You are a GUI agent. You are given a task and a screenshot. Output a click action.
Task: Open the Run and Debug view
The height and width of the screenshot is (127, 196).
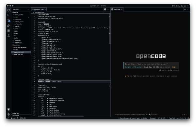tap(8, 25)
